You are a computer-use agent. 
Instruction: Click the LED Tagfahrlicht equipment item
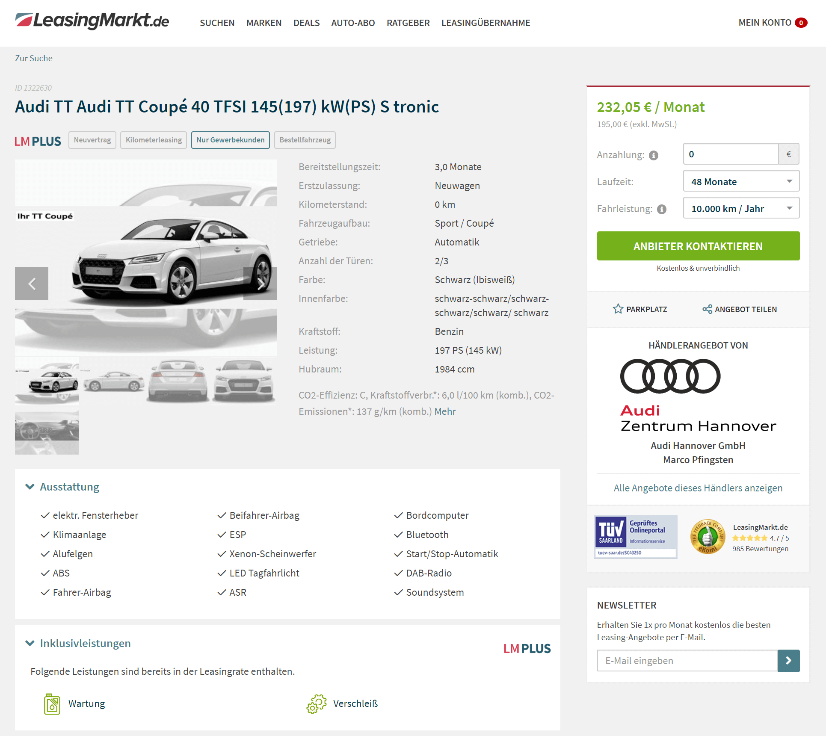click(264, 573)
